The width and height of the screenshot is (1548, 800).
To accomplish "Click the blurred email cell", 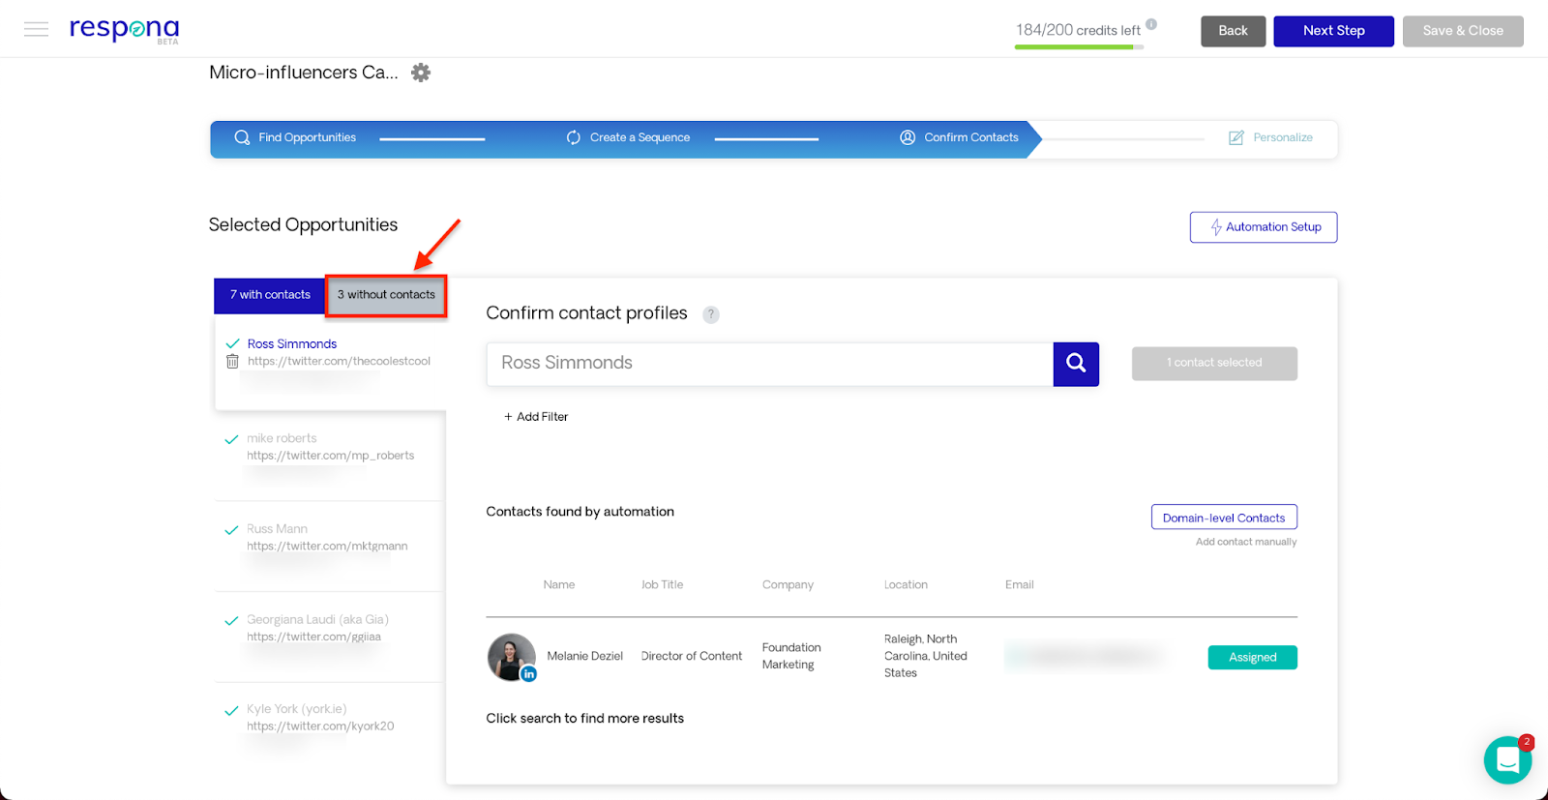I will 1084,657.
